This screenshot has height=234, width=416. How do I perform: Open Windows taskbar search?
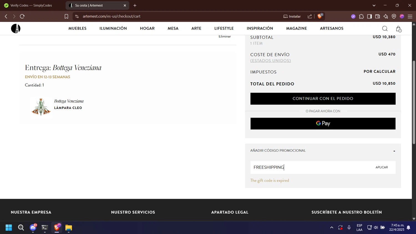[21, 228]
